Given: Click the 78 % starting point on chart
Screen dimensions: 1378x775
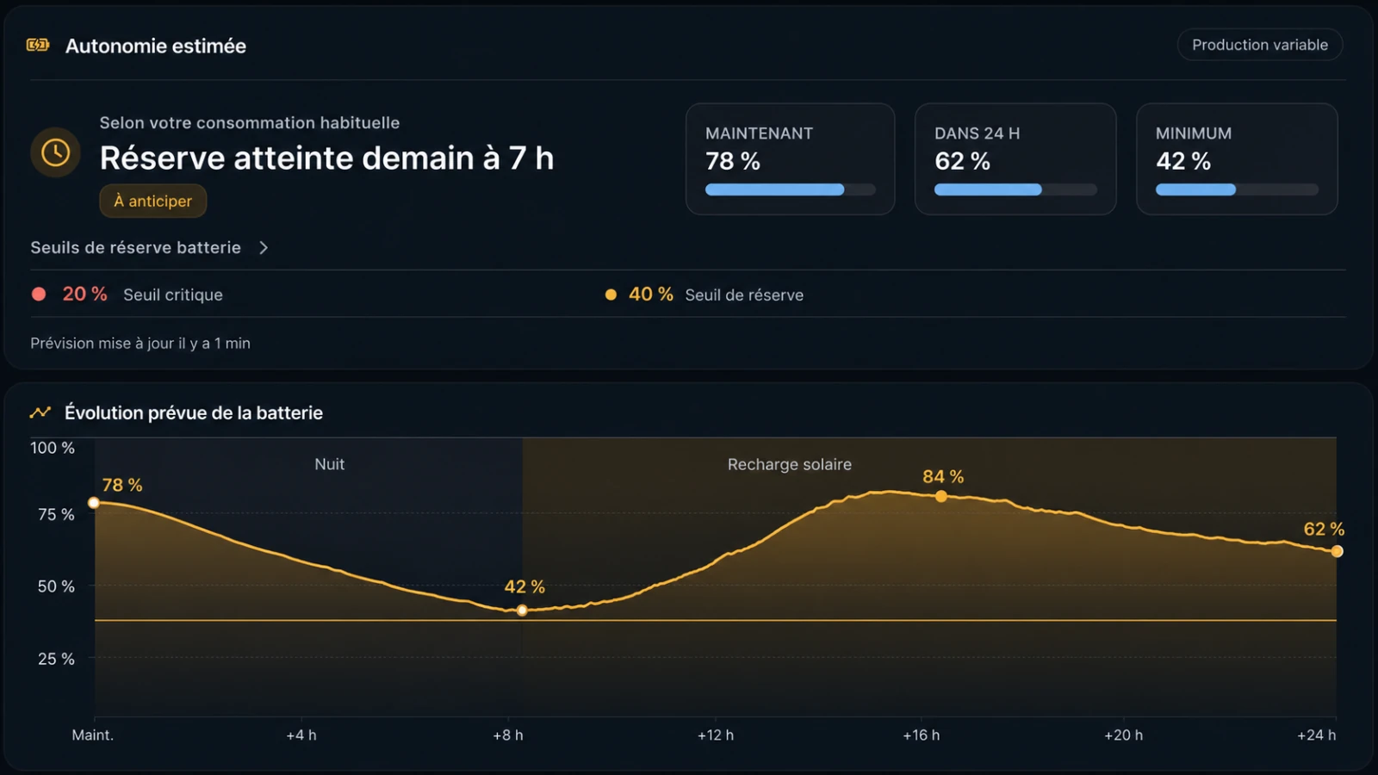Looking at the screenshot, I should click(x=94, y=503).
